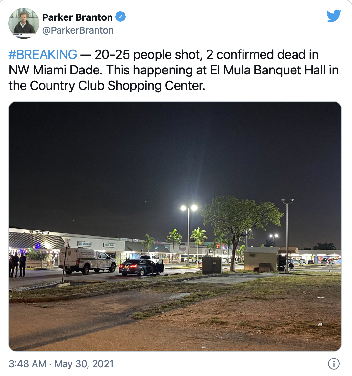
Task: Click the Twitter bird logo
Action: click(334, 16)
